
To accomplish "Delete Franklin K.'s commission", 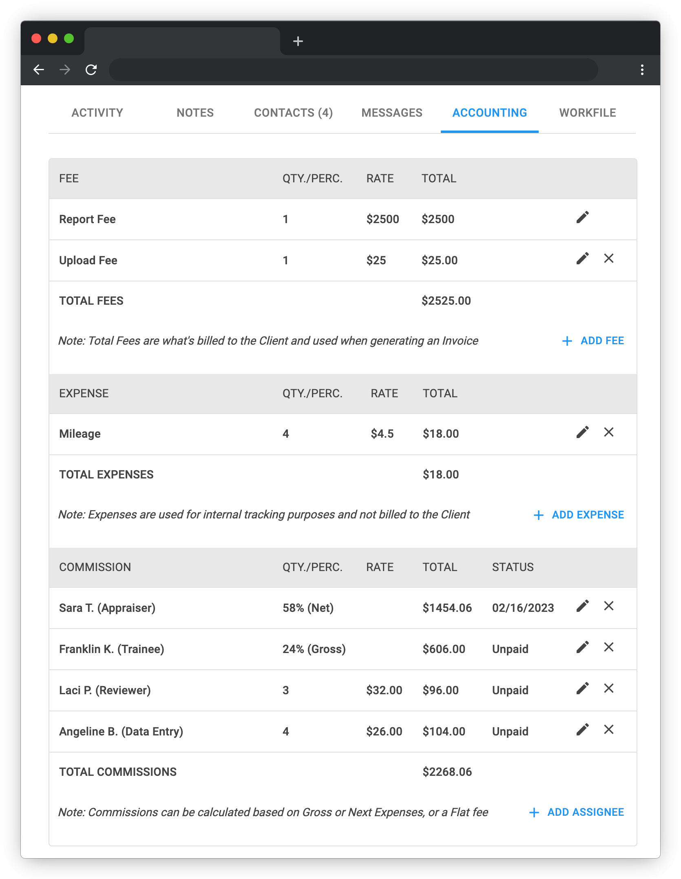I will (x=608, y=648).
